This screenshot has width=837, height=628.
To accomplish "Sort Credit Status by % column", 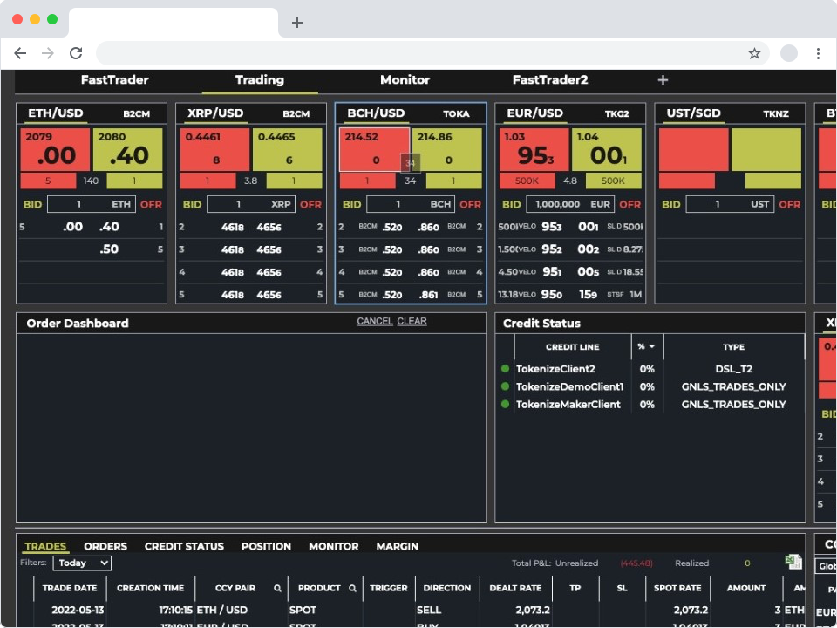I will (646, 346).
